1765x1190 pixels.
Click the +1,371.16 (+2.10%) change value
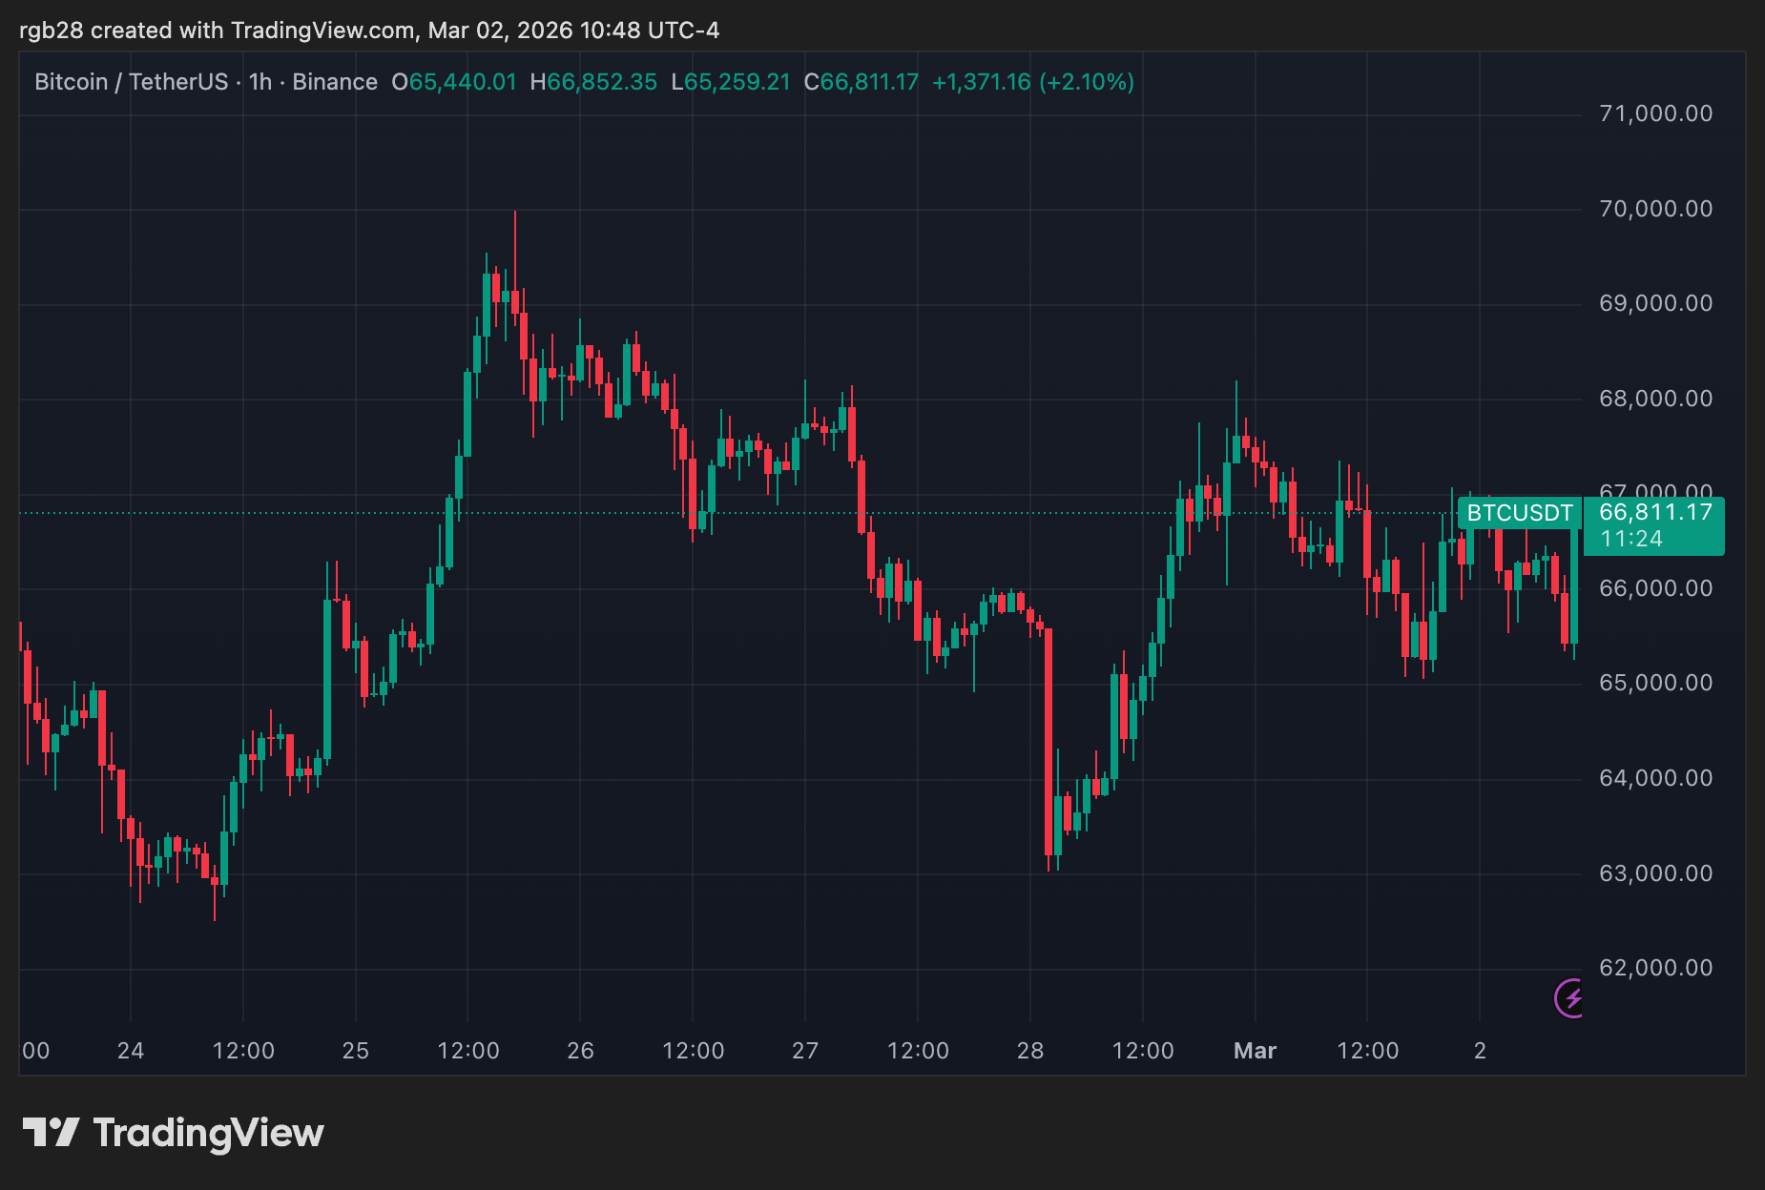tap(1033, 82)
